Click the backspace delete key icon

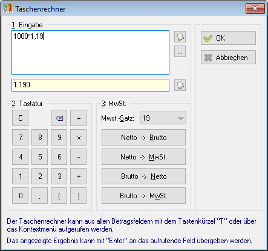(59, 118)
